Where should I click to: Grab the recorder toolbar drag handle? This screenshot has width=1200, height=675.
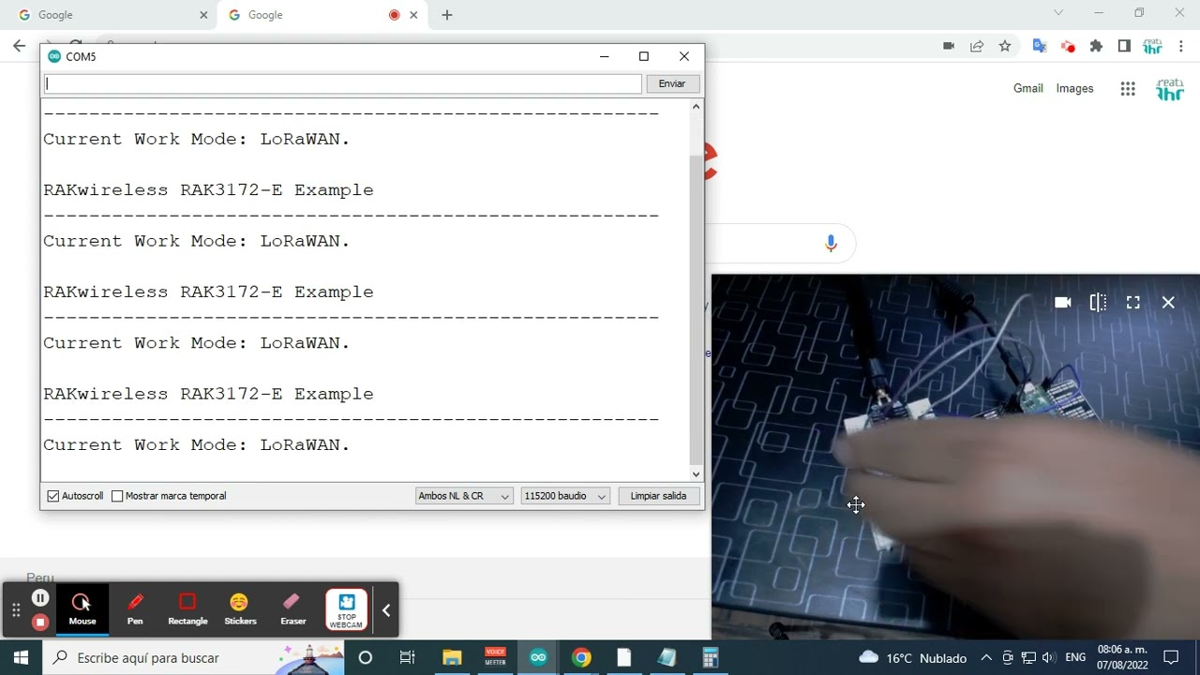pos(16,610)
